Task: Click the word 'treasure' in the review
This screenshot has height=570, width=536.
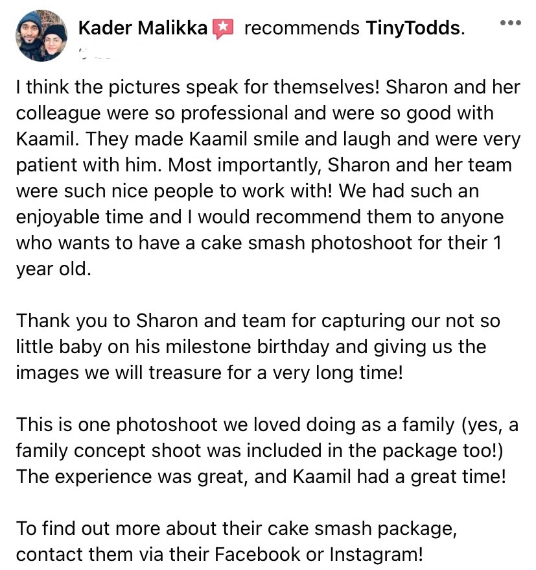Action: 185,373
